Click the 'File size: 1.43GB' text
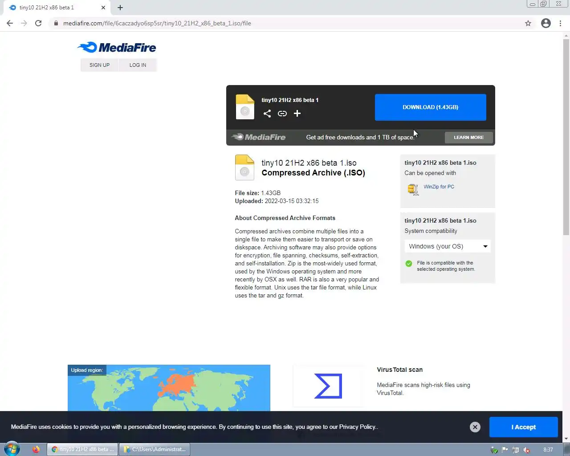The width and height of the screenshot is (570, 456). (258, 193)
